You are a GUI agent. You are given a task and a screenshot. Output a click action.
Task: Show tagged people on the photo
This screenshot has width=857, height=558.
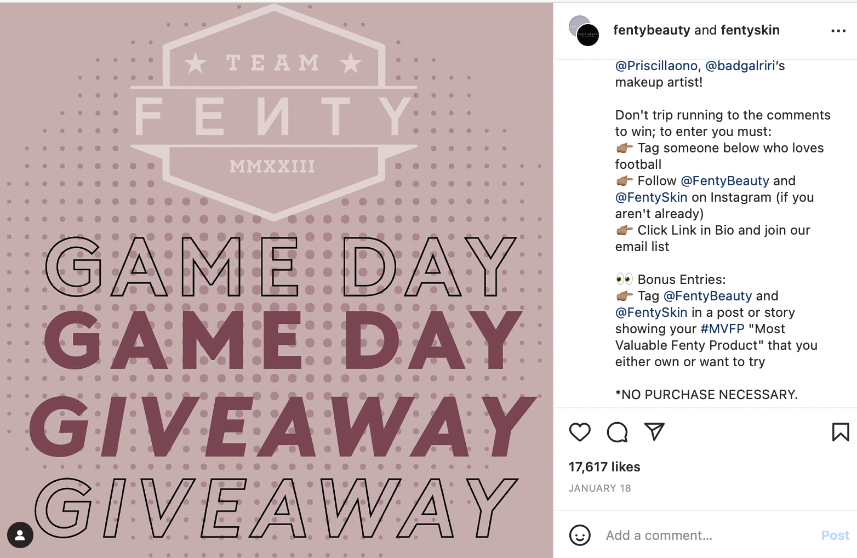(x=20, y=535)
